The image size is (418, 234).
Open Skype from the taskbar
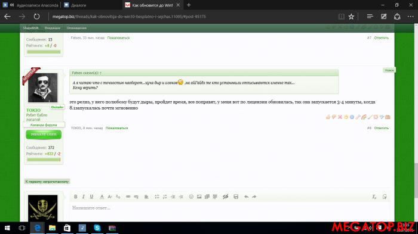coord(97,228)
